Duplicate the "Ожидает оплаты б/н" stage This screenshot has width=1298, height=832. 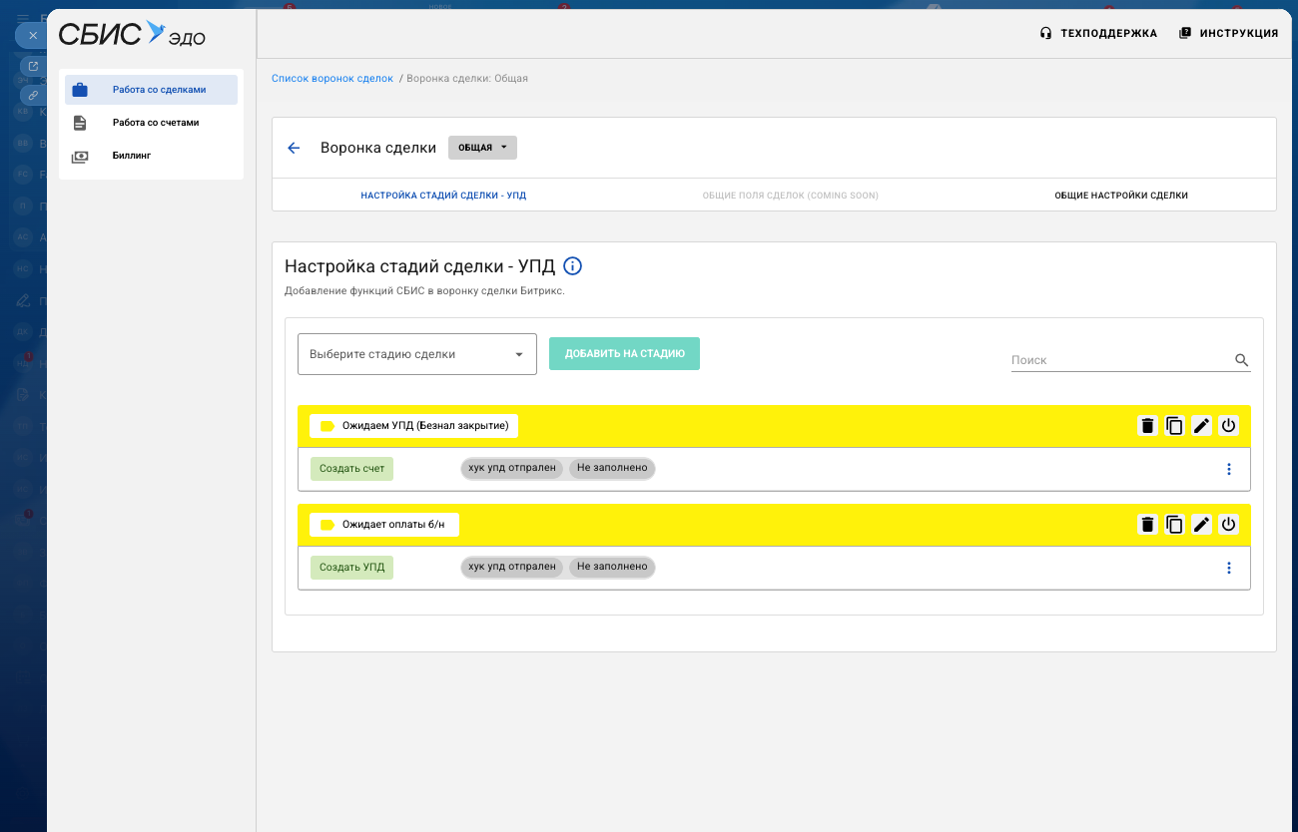coord(1174,525)
